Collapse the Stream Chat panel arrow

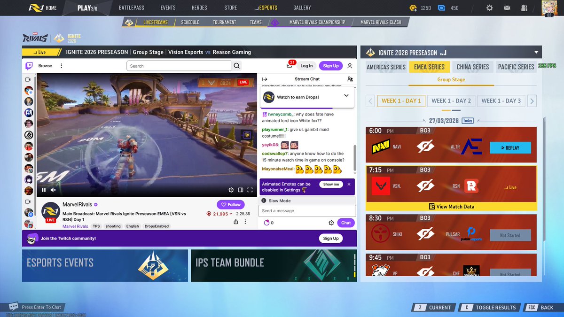click(265, 79)
